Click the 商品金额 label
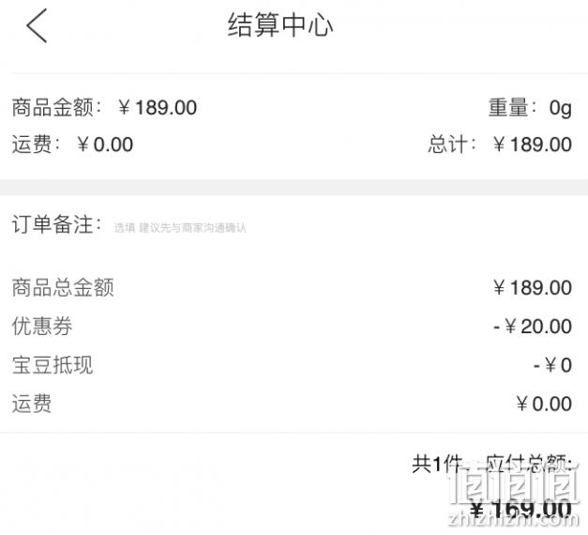The width and height of the screenshot is (588, 535). click(x=56, y=108)
